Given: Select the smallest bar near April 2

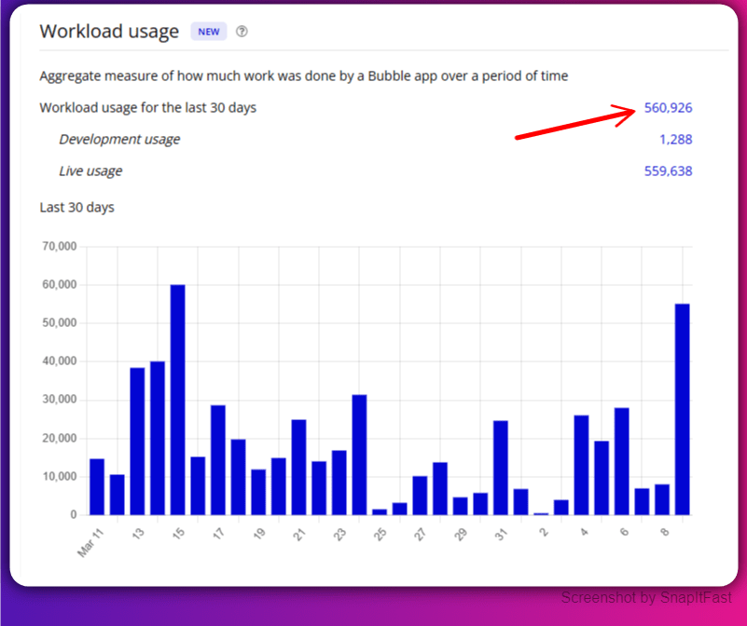Looking at the screenshot, I should click(x=540, y=512).
